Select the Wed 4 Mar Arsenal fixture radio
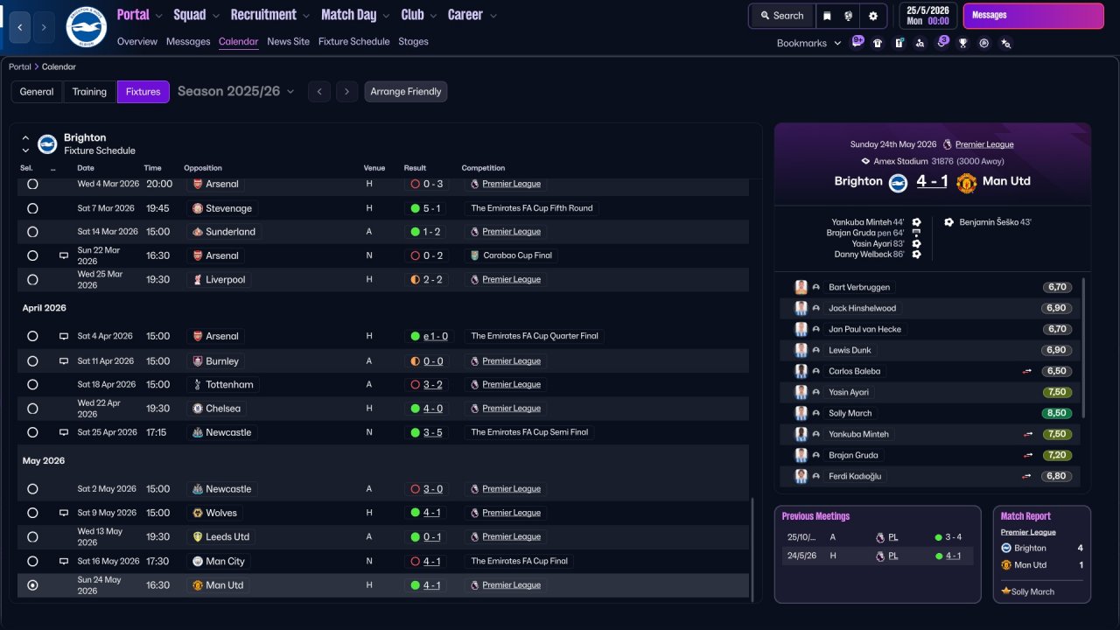The height and width of the screenshot is (630, 1120). coord(32,185)
